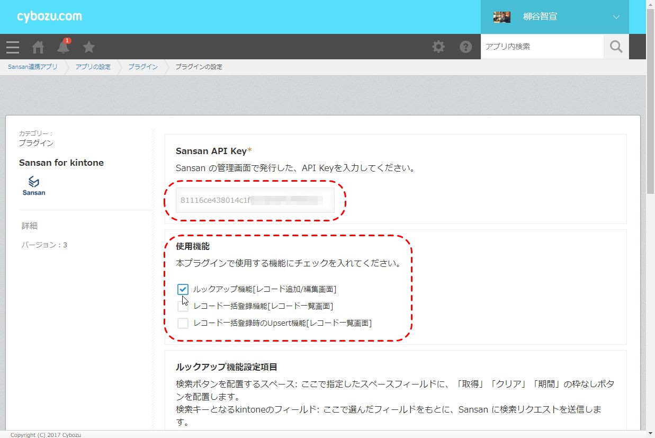Click the 詳細 link in sidebar

coord(30,226)
